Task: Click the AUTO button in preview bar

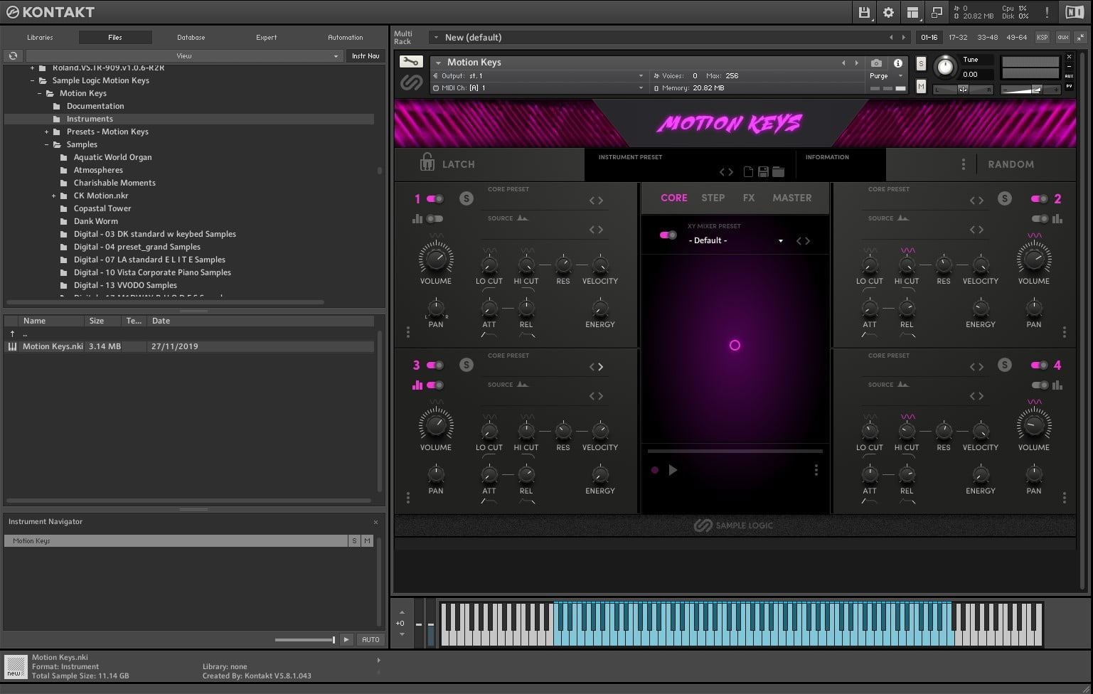Action: pyautogui.click(x=370, y=639)
